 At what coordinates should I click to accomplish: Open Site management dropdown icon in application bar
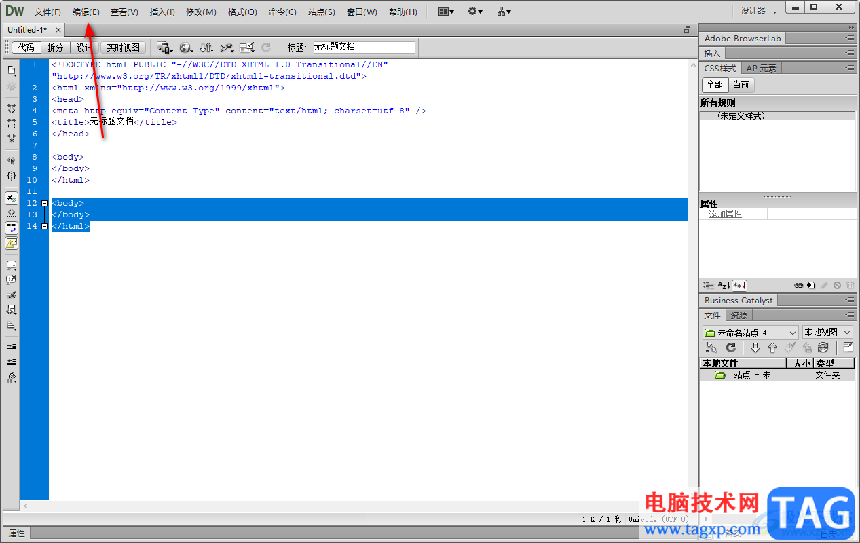click(x=504, y=12)
